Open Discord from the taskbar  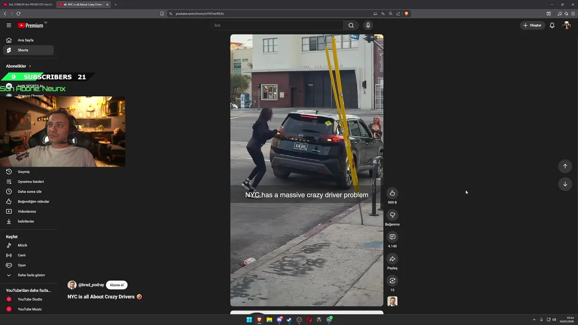point(279,320)
